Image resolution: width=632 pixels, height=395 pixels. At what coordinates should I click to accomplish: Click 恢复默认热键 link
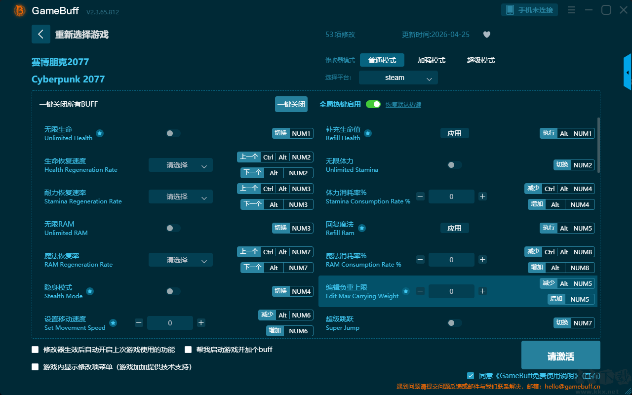click(x=403, y=105)
